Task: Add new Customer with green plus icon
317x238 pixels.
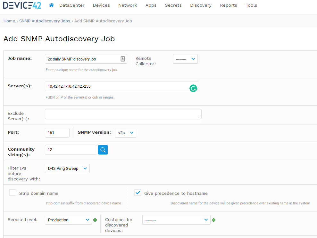Action: (x=213, y=220)
